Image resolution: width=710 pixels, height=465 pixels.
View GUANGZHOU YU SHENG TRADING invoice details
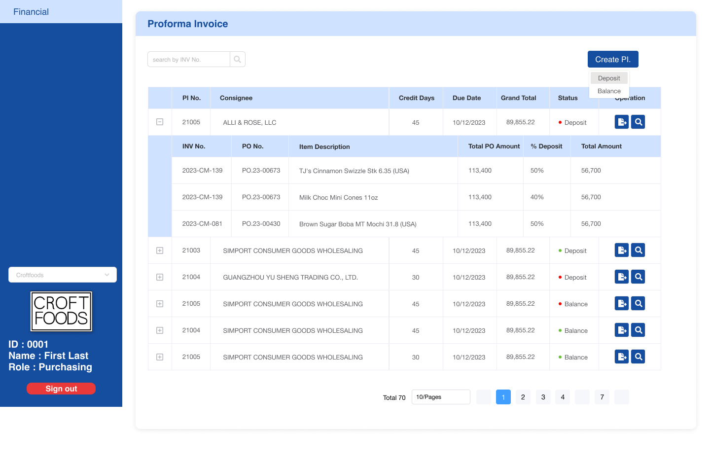coord(639,277)
